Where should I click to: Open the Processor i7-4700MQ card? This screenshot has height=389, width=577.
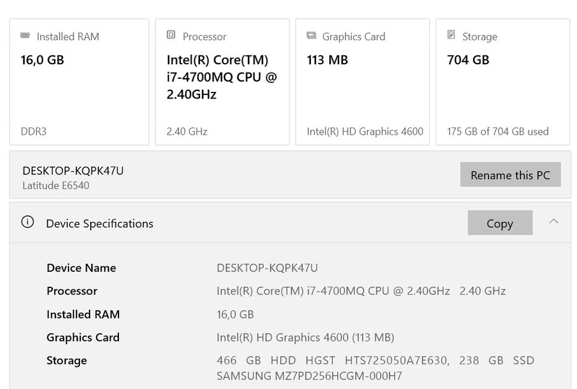coord(222,82)
